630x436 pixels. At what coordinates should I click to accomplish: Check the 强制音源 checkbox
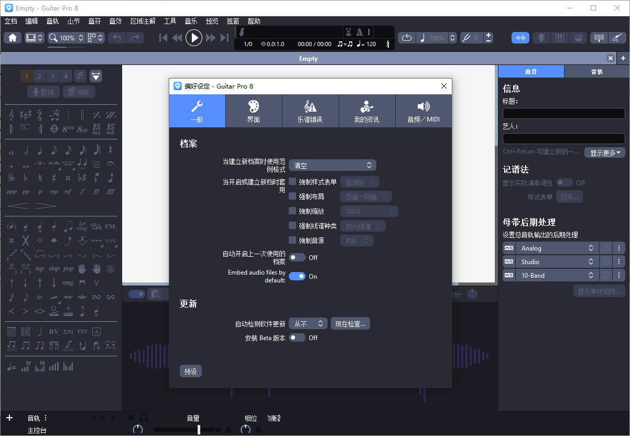click(292, 241)
